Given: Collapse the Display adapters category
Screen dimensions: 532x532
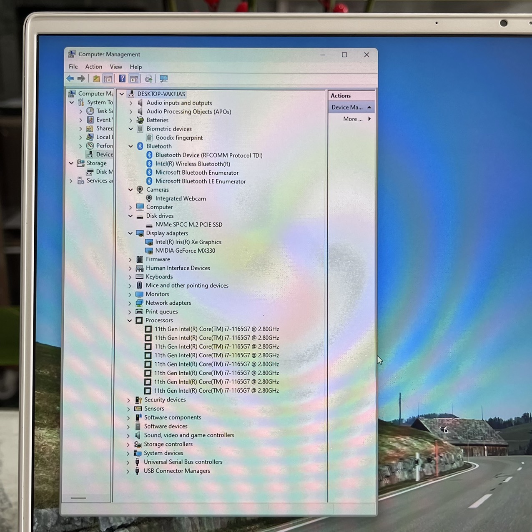Looking at the screenshot, I should coord(130,233).
